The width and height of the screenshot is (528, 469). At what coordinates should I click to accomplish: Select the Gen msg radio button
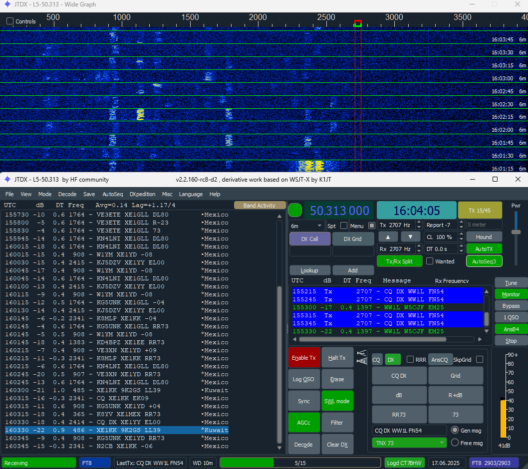(x=455, y=430)
